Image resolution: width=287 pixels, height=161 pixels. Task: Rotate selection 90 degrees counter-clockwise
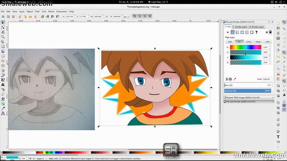[20, 17]
